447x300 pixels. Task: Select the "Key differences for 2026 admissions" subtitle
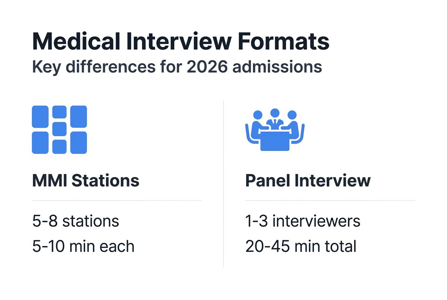pyautogui.click(x=177, y=67)
